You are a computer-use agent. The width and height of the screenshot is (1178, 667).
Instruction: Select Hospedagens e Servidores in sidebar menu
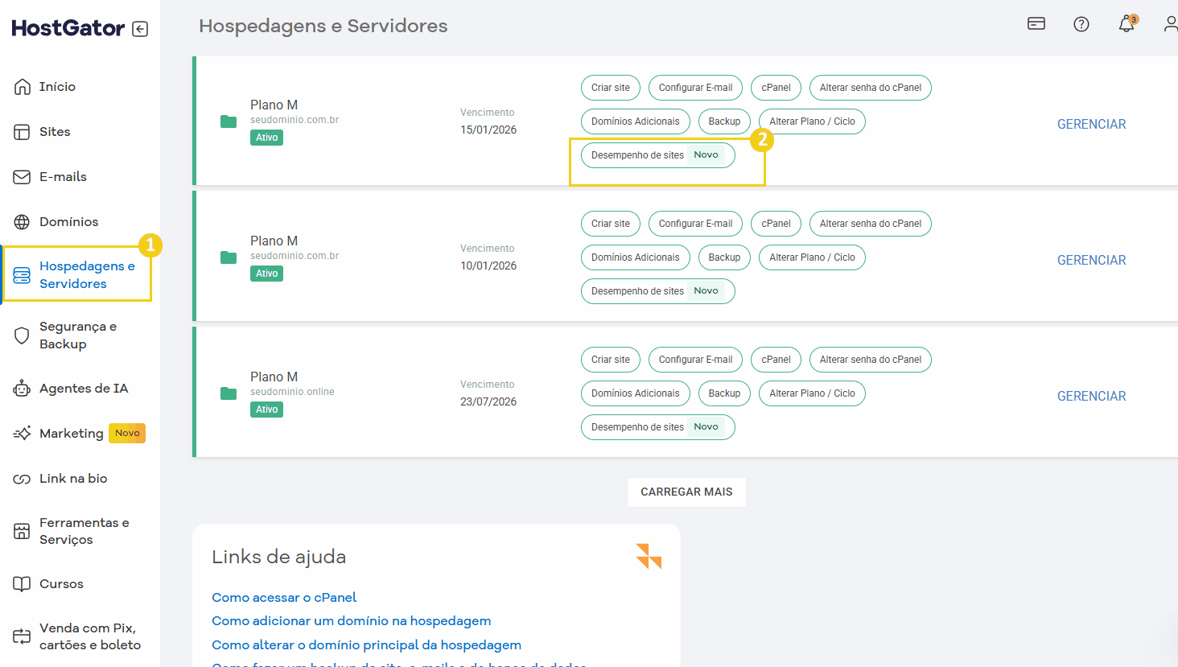[x=76, y=274]
